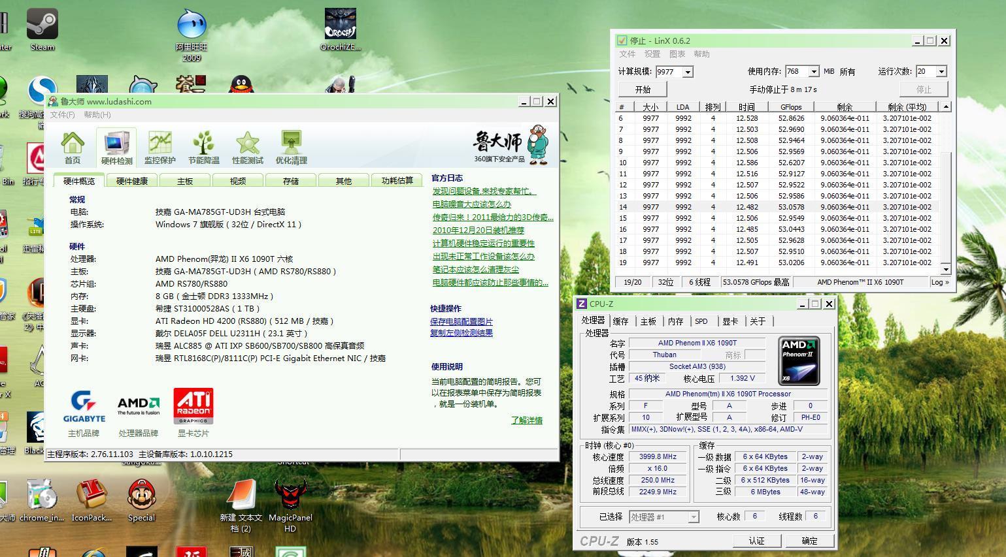Open the 首页 home icon in Ludashi
The height and width of the screenshot is (557, 1006).
tap(73, 147)
